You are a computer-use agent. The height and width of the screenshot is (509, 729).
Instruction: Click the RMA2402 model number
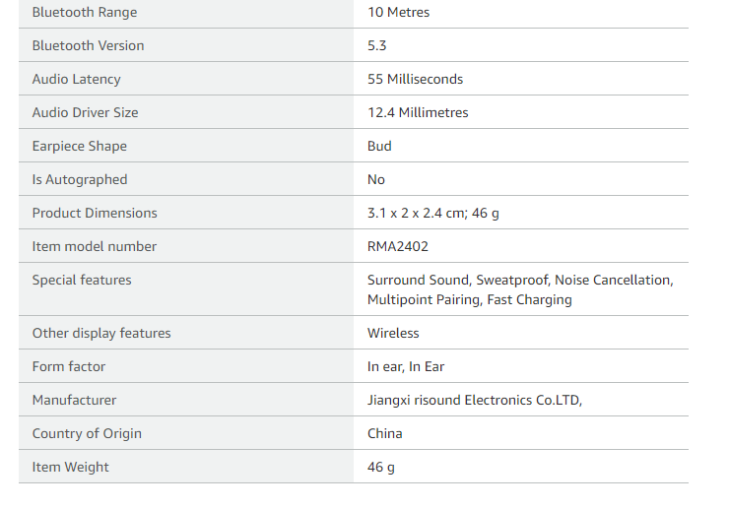(x=397, y=247)
